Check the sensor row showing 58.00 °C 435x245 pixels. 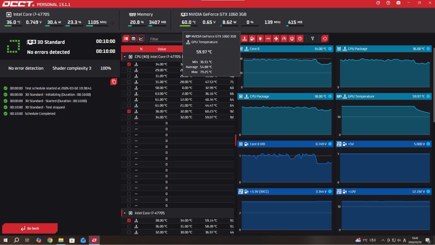pos(129,88)
